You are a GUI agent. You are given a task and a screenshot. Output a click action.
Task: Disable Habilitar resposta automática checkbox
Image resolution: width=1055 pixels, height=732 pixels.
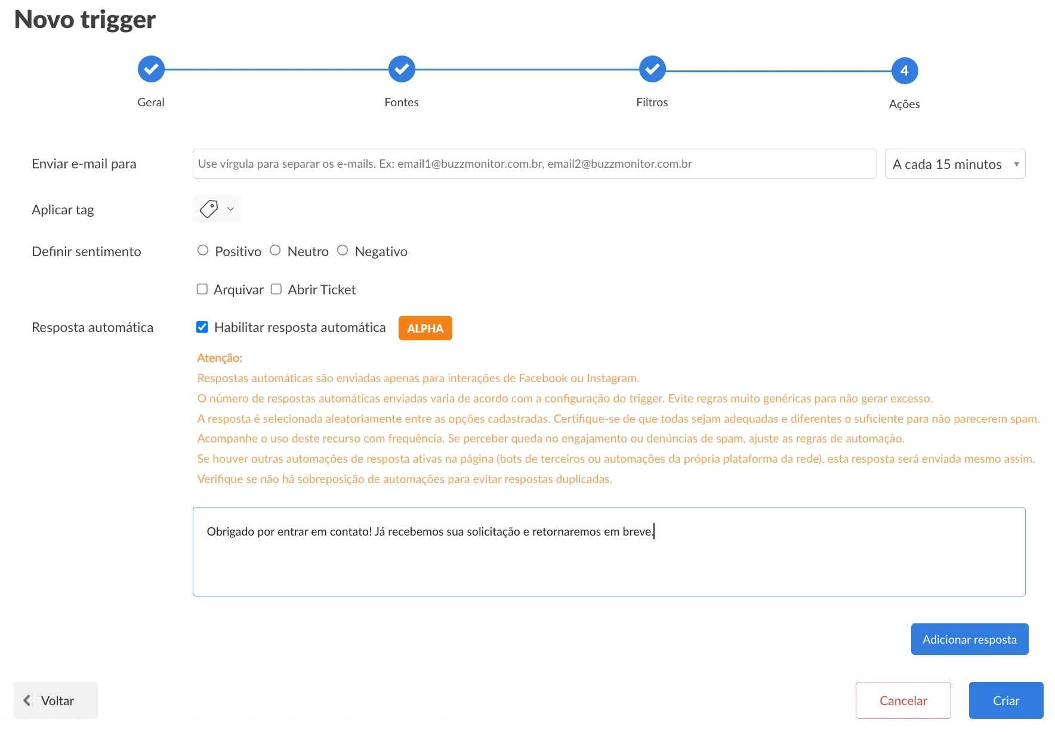[202, 327]
